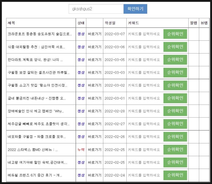Click the 뷰탭 column header
Image resolution: width=212 pixels, height=184 pixels.
pyautogui.click(x=204, y=23)
